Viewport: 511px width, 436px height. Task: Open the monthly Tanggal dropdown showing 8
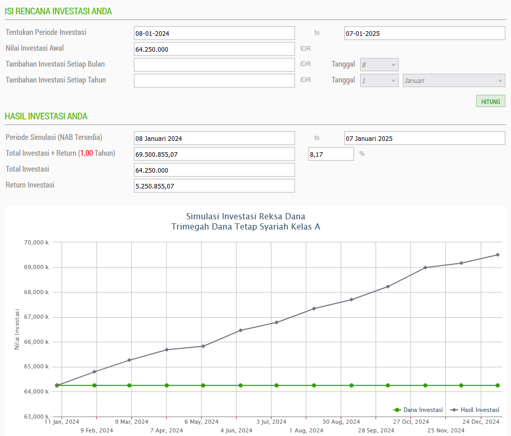click(379, 65)
